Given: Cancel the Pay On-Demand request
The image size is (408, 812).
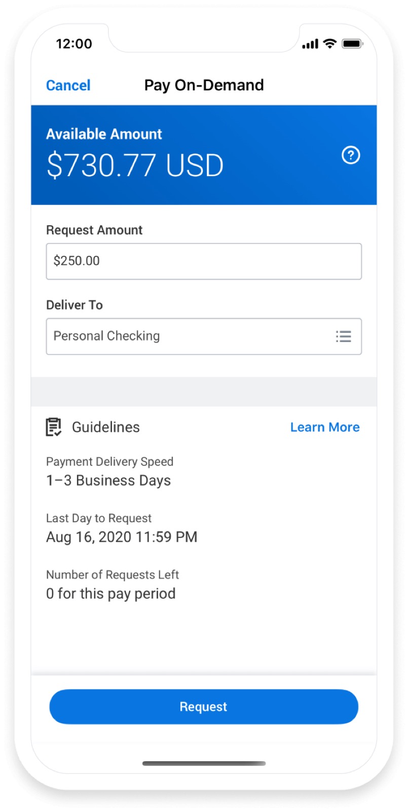Looking at the screenshot, I should (68, 85).
